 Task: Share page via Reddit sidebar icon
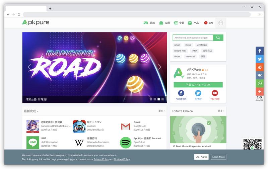point(259,67)
